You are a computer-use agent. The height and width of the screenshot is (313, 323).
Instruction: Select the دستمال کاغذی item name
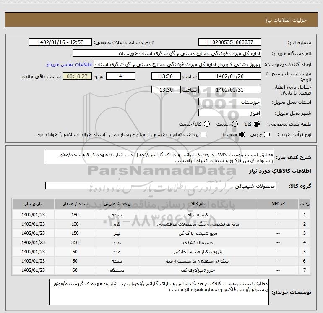click(198, 243)
